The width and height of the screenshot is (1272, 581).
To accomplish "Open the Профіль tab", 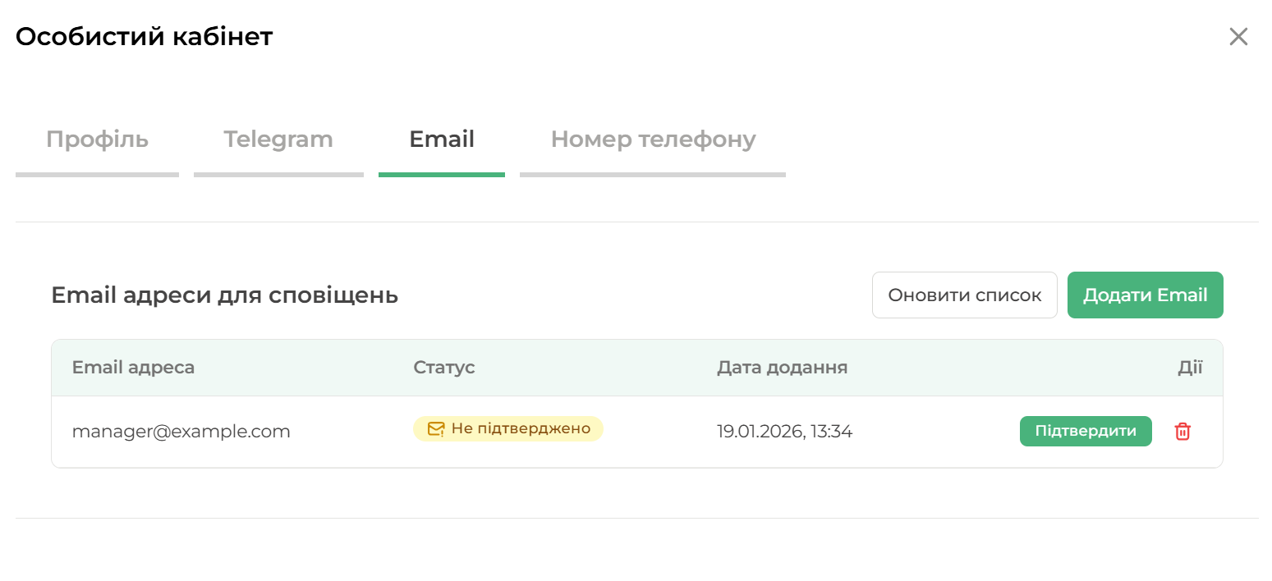I will click(x=97, y=140).
